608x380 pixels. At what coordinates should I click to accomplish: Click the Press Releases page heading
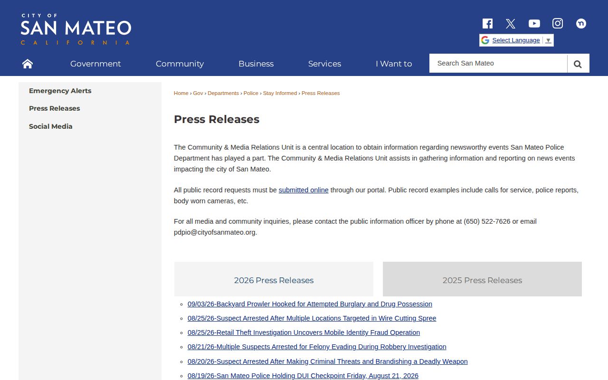click(217, 119)
